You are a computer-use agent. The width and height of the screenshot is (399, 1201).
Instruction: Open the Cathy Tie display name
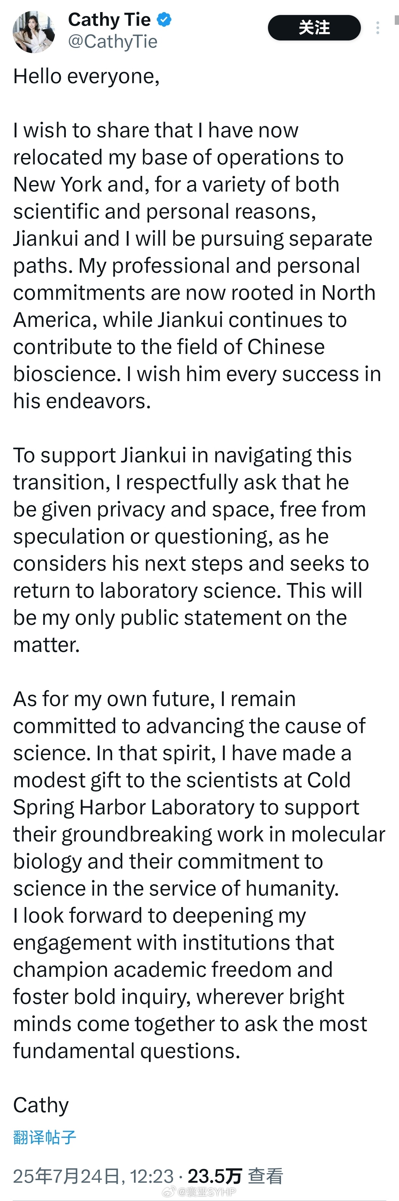point(110,20)
